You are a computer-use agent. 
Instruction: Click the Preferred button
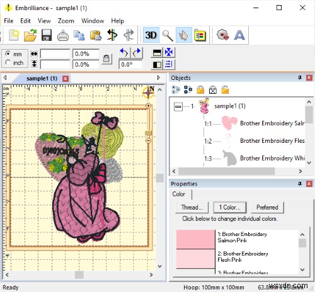pyautogui.click(x=267, y=207)
